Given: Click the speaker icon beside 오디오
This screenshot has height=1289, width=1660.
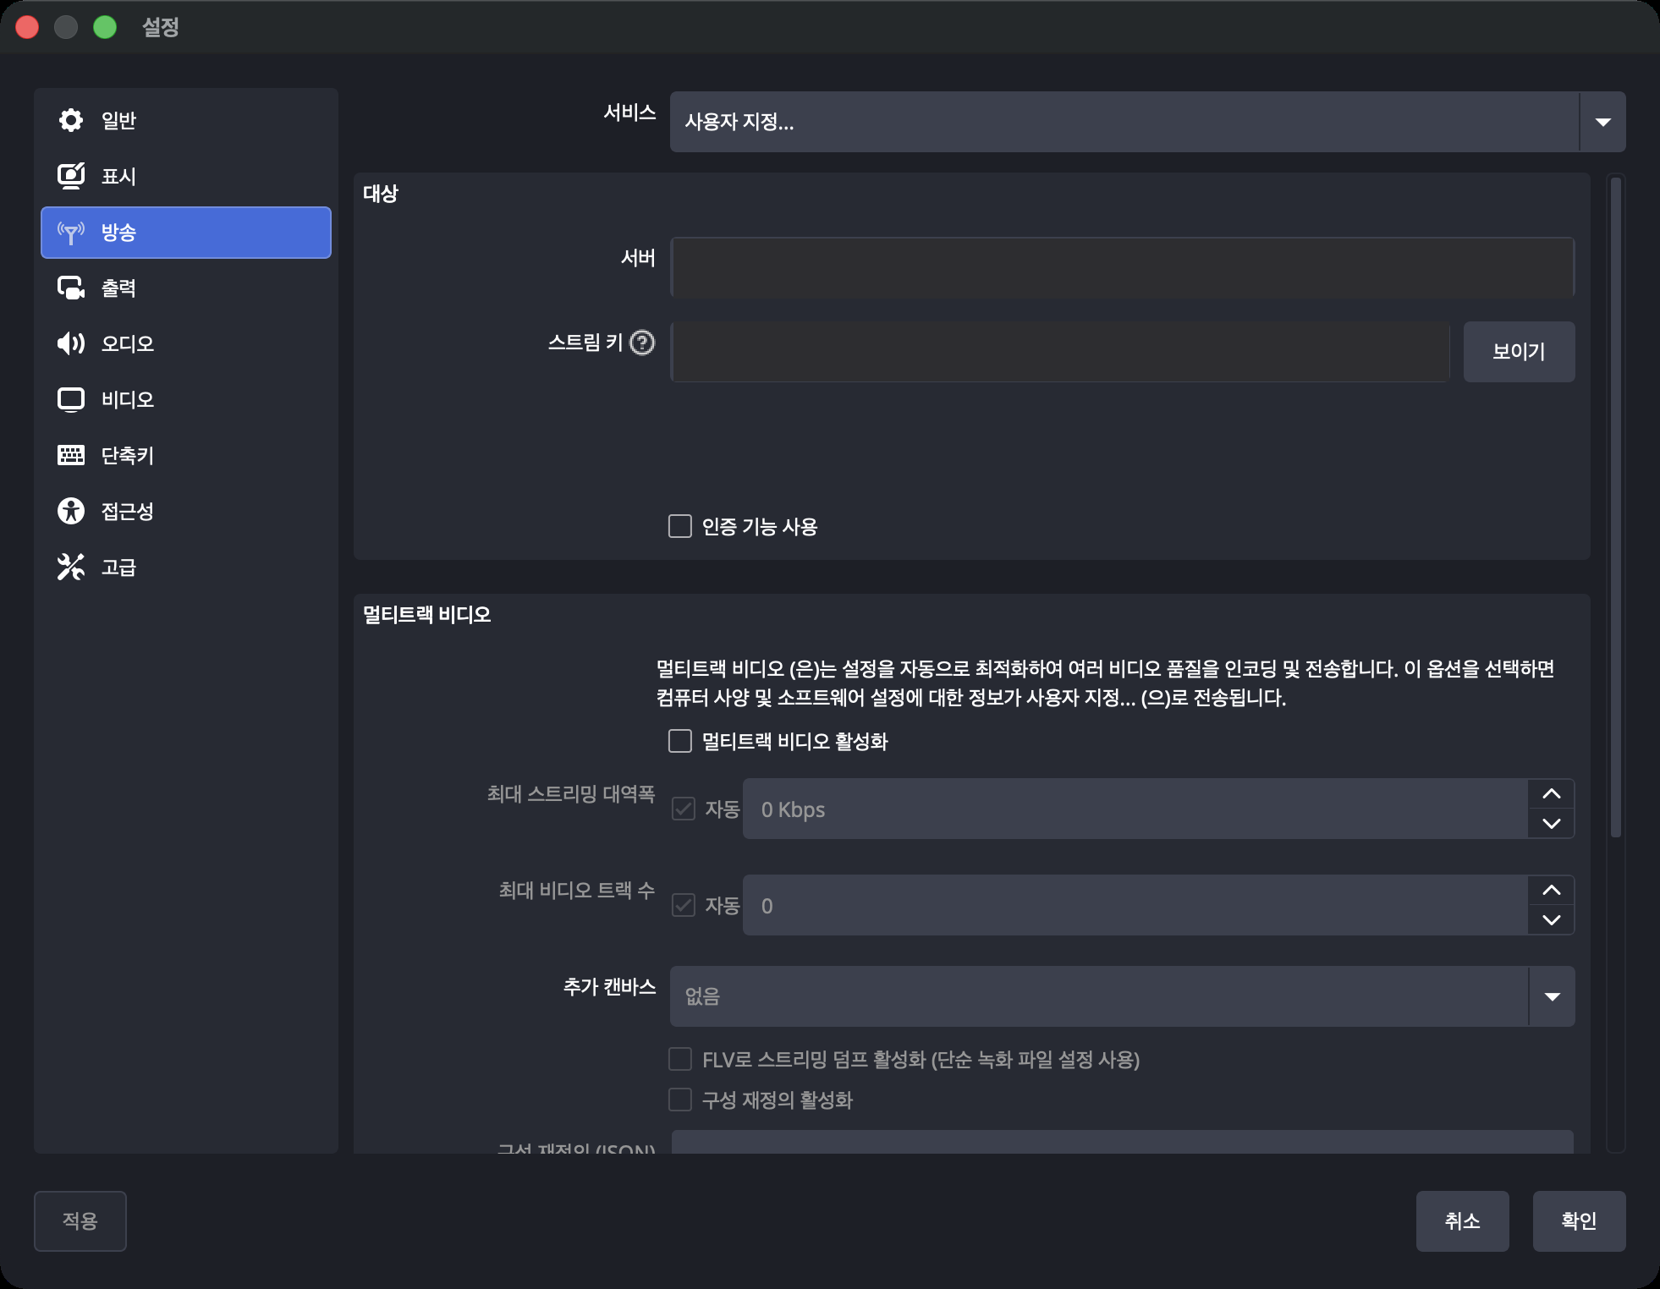Looking at the screenshot, I should tap(71, 343).
